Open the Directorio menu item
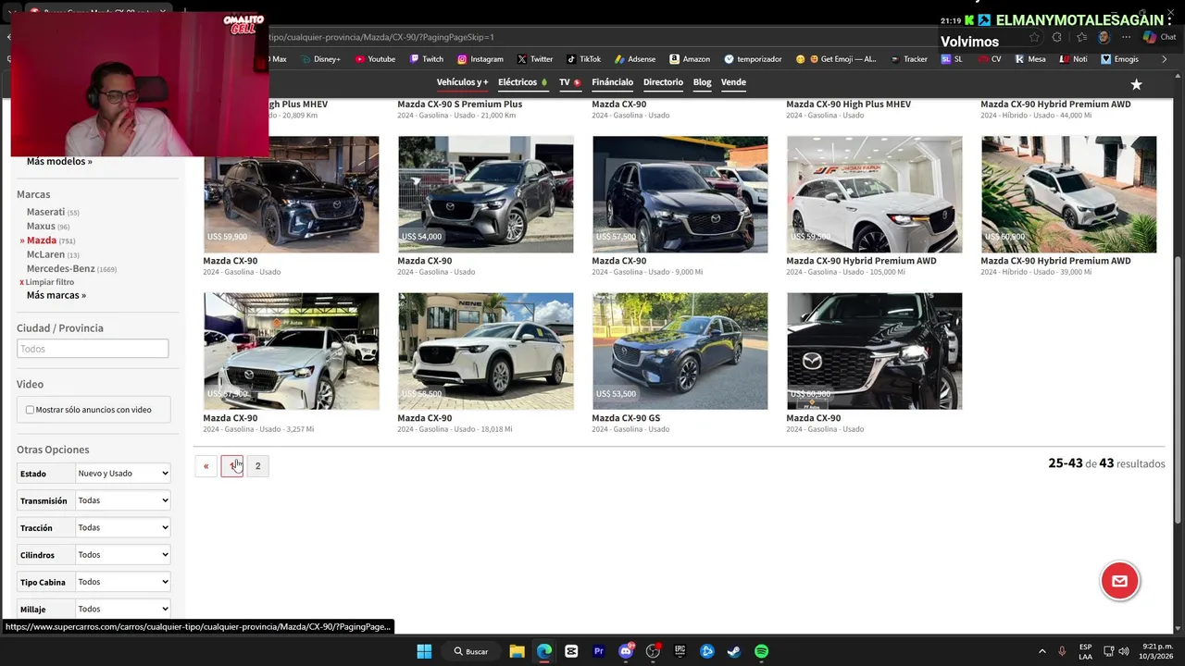This screenshot has height=666, width=1185. click(663, 82)
